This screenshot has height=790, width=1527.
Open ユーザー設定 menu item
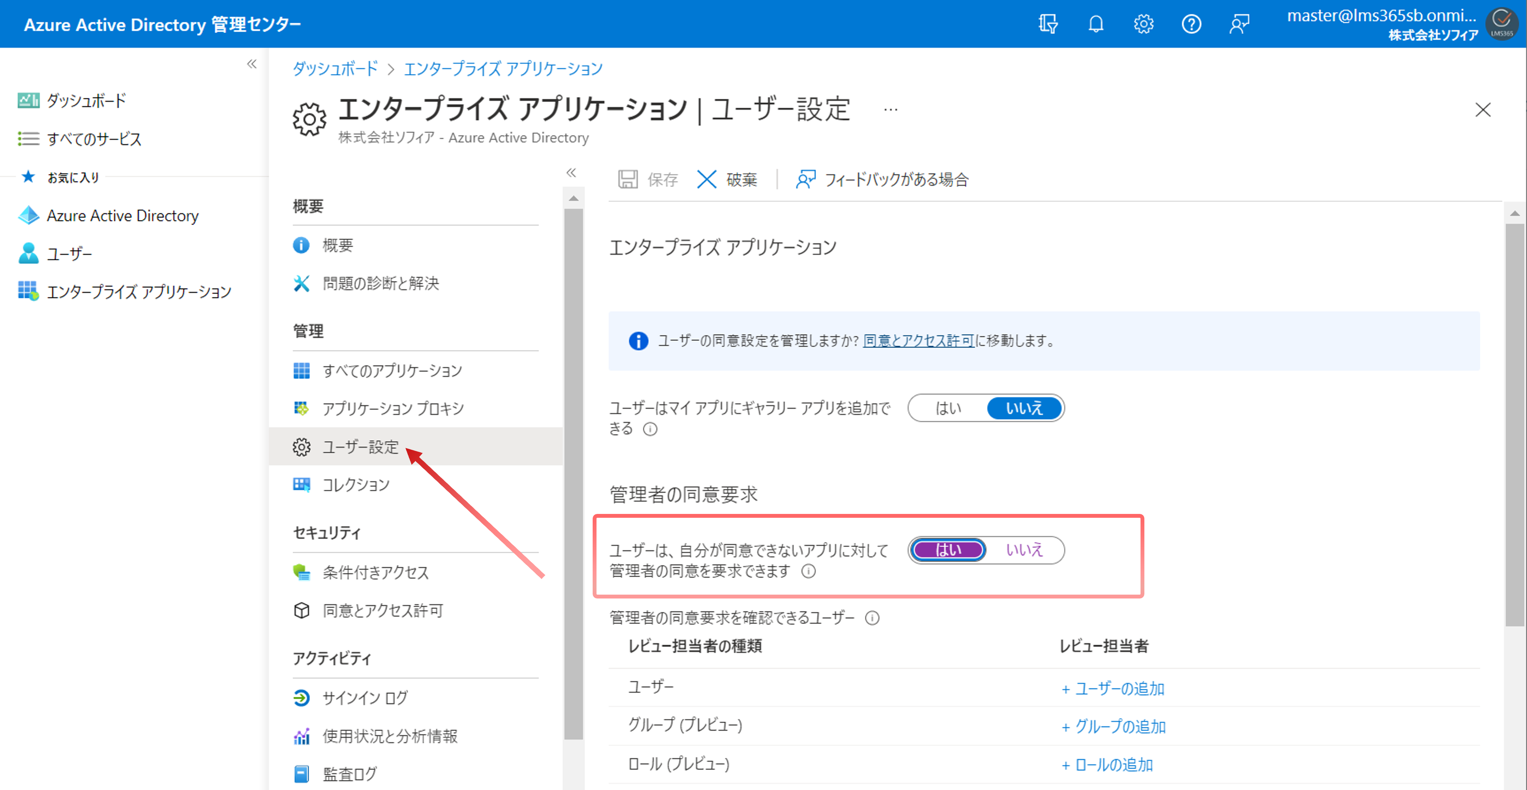tap(415, 447)
